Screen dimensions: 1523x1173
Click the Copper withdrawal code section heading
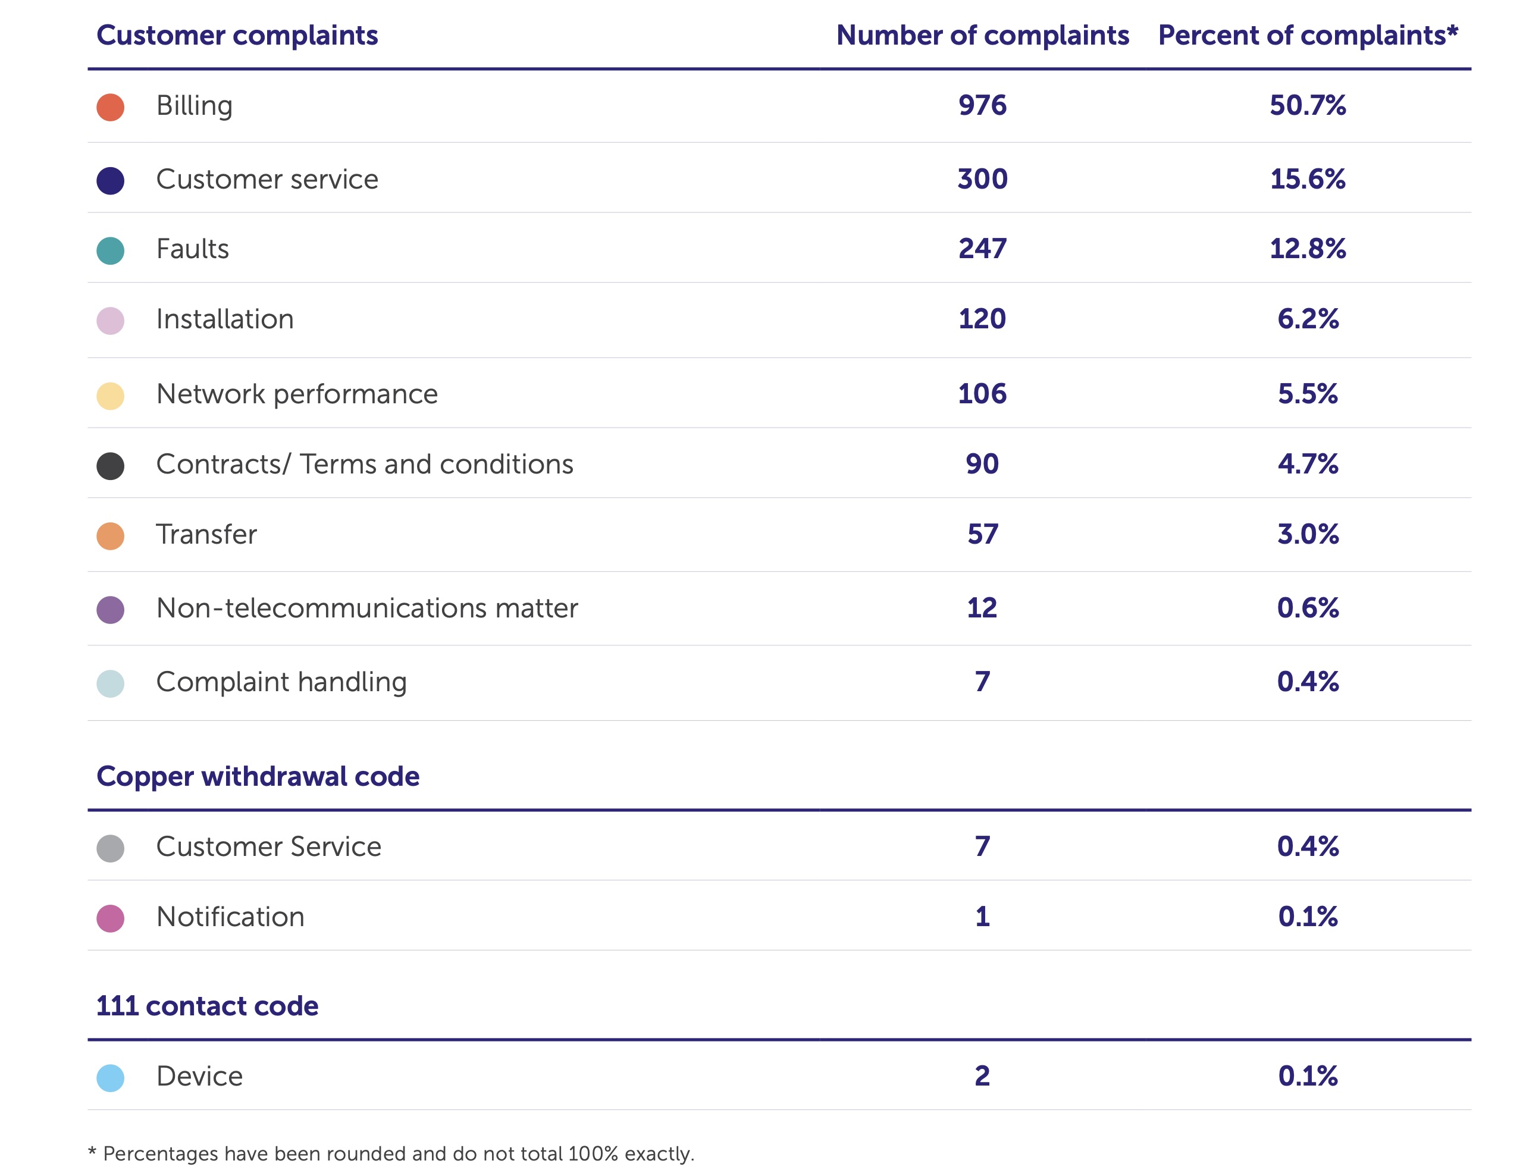(258, 776)
